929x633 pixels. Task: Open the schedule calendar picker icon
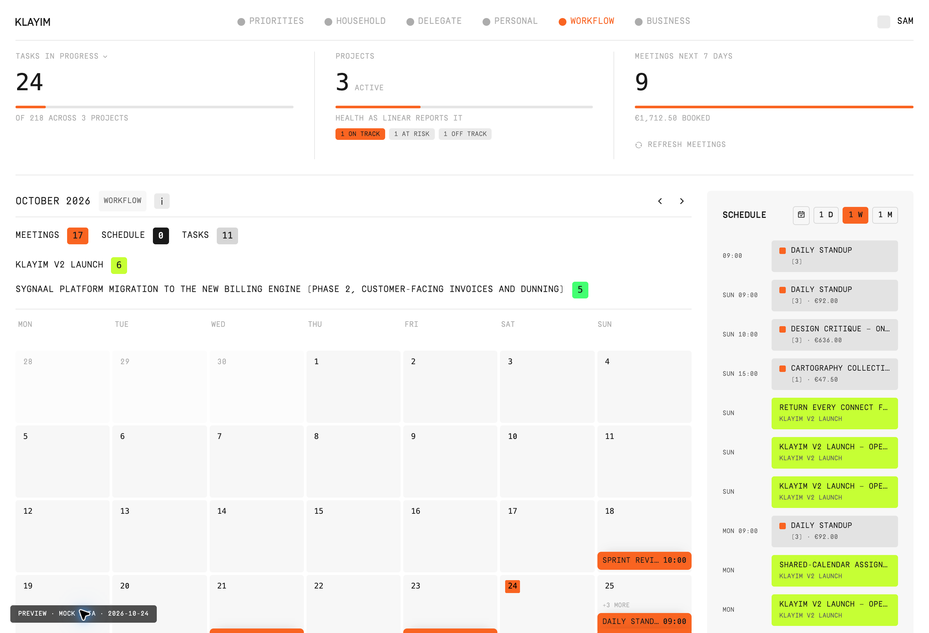(801, 215)
